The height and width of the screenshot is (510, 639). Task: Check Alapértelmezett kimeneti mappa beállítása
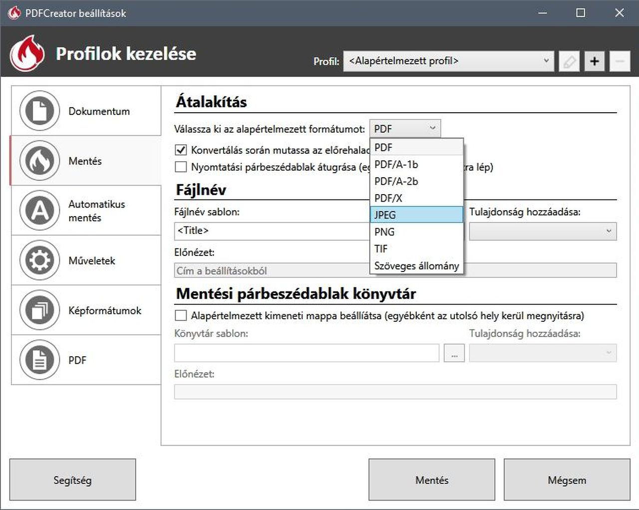coord(181,315)
